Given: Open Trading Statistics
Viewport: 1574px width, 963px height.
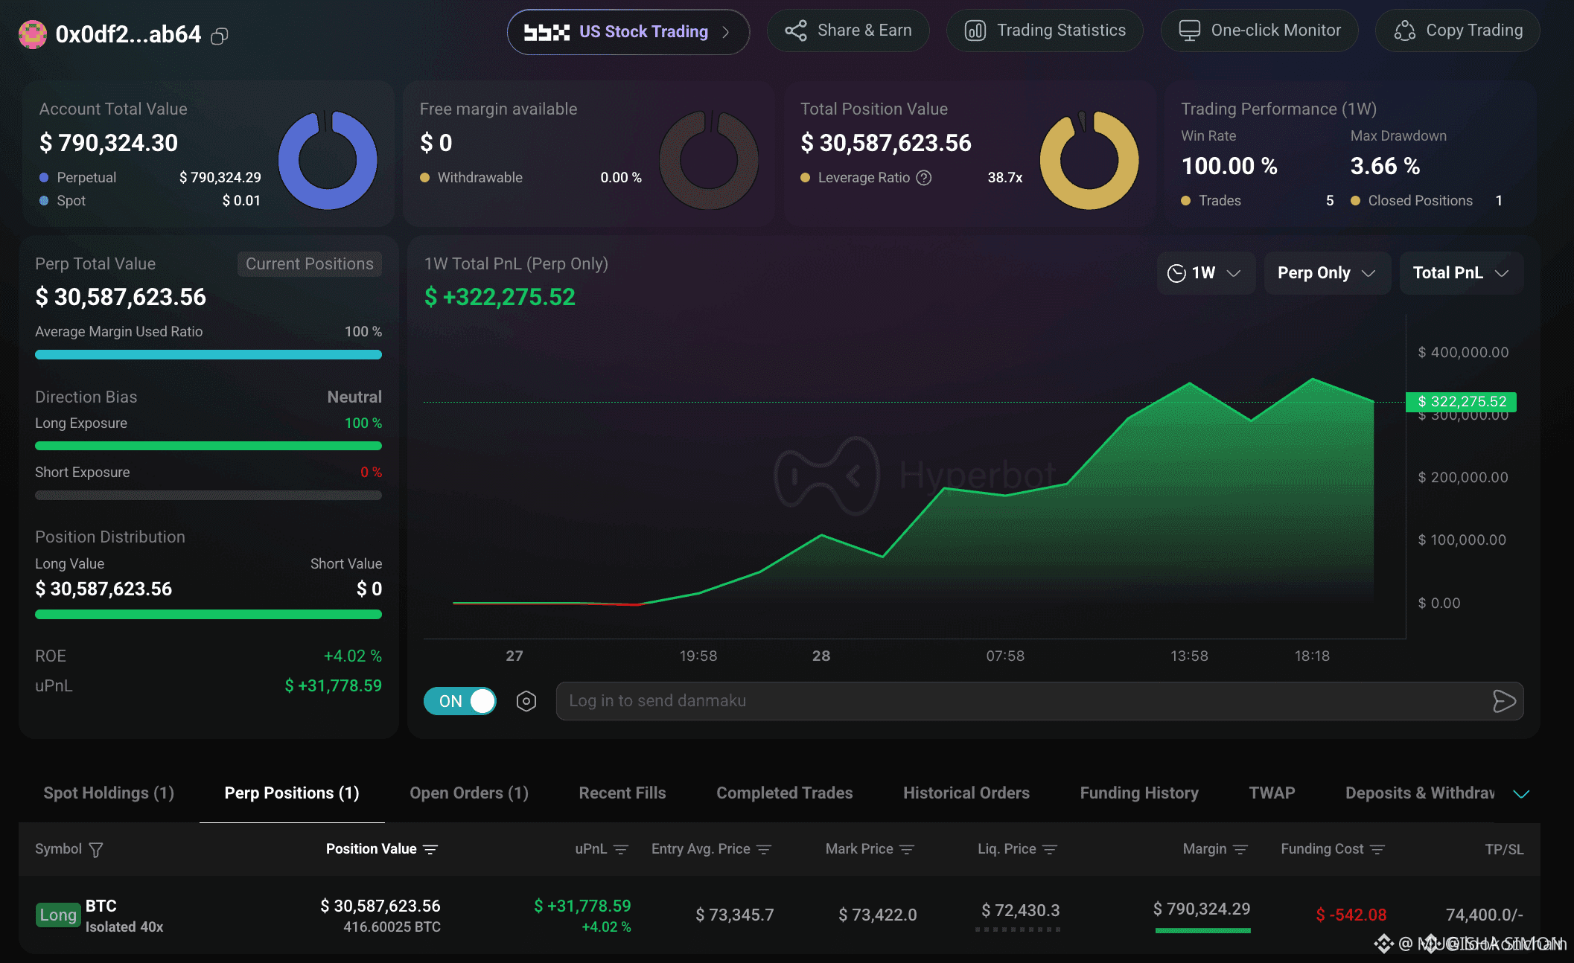Looking at the screenshot, I should (1045, 31).
